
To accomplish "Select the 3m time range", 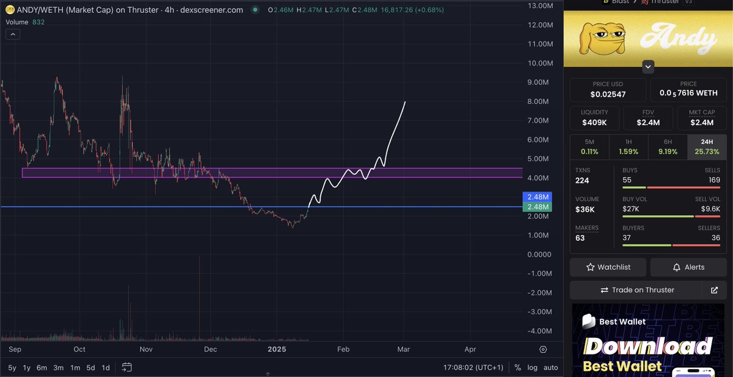I will [x=59, y=367].
